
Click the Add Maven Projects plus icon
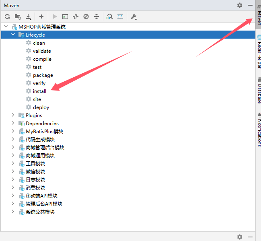tap(41, 16)
